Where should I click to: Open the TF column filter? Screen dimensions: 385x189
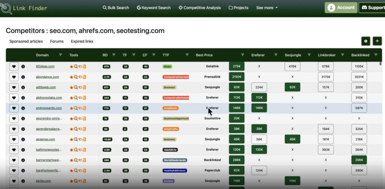coord(134,55)
